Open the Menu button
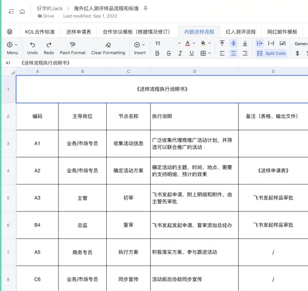 pyautogui.click(x=12, y=48)
